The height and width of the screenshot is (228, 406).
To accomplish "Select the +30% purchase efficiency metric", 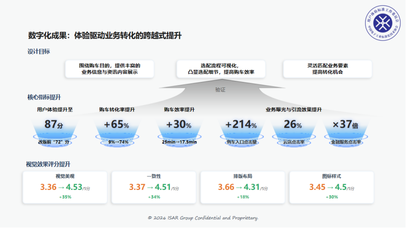I will click(179, 125).
